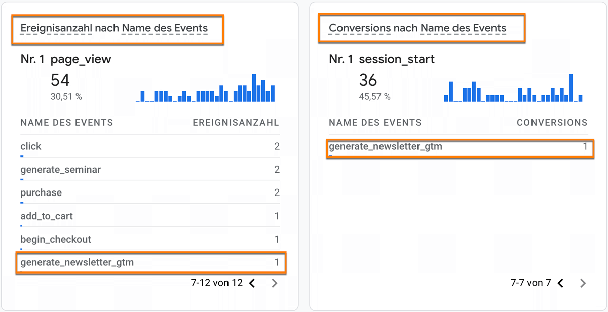Open the Conversions metric selector
Image resolution: width=608 pixels, height=312 pixels.
pos(359,28)
